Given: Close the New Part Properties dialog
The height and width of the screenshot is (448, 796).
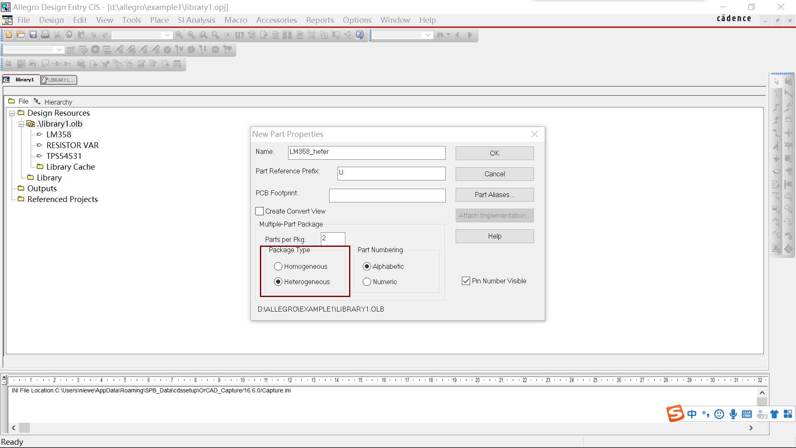Looking at the screenshot, I should (x=534, y=134).
